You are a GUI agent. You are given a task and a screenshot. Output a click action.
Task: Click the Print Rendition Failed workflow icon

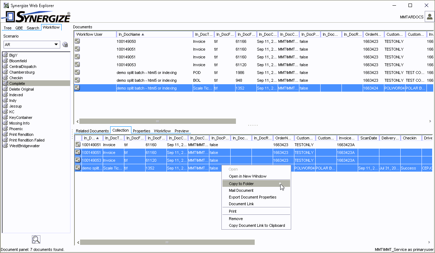coord(5,140)
